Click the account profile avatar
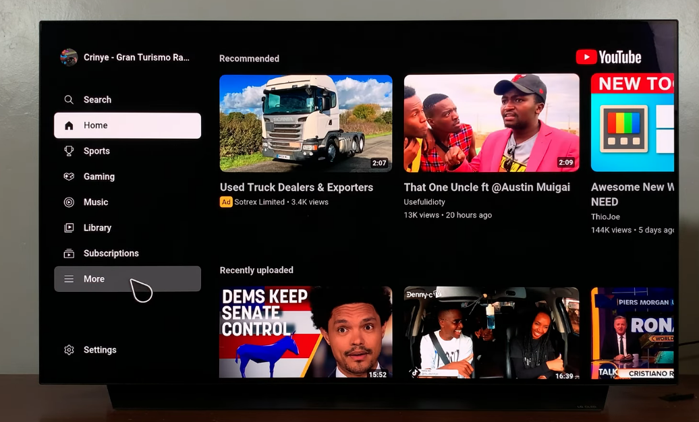Viewport: 699px width, 422px height. pos(69,57)
